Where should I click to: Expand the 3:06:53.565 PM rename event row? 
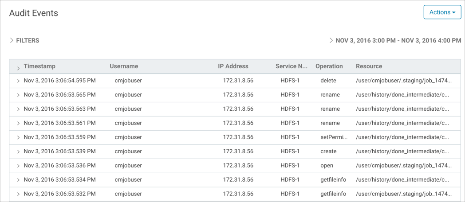pyautogui.click(x=18, y=95)
